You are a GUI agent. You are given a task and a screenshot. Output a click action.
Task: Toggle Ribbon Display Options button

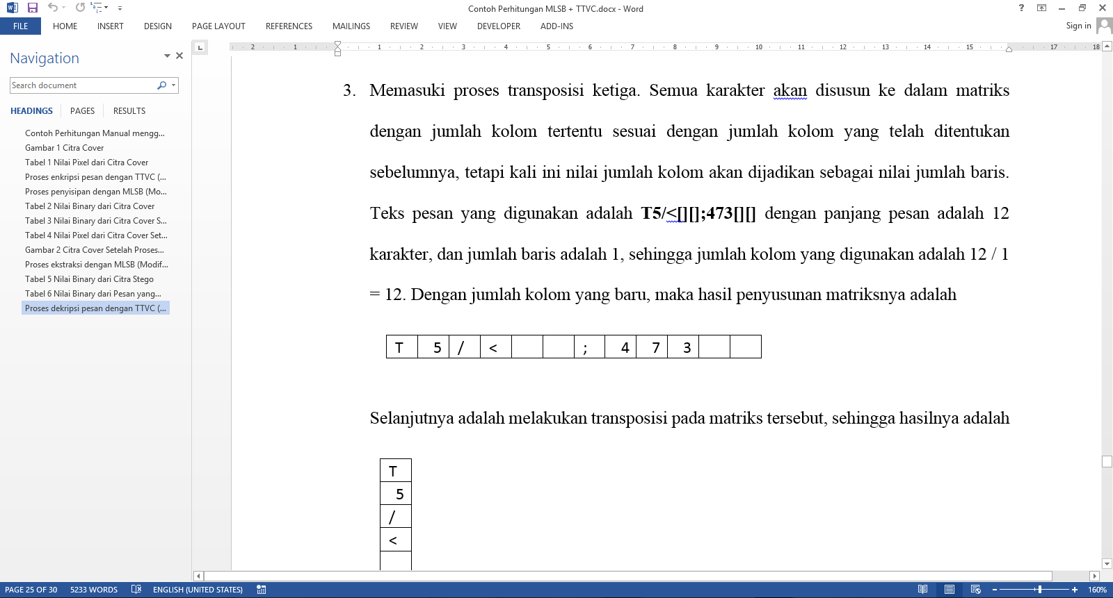point(1041,8)
